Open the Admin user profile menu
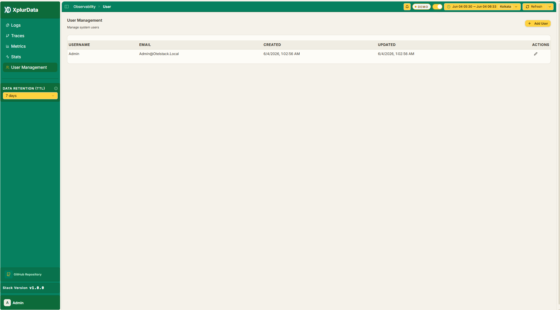The width and height of the screenshot is (560, 310). [x=30, y=303]
